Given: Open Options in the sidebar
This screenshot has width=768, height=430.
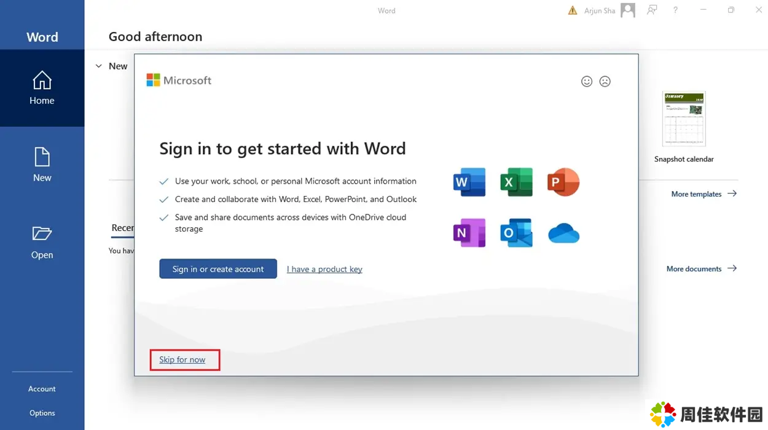Looking at the screenshot, I should (x=42, y=413).
